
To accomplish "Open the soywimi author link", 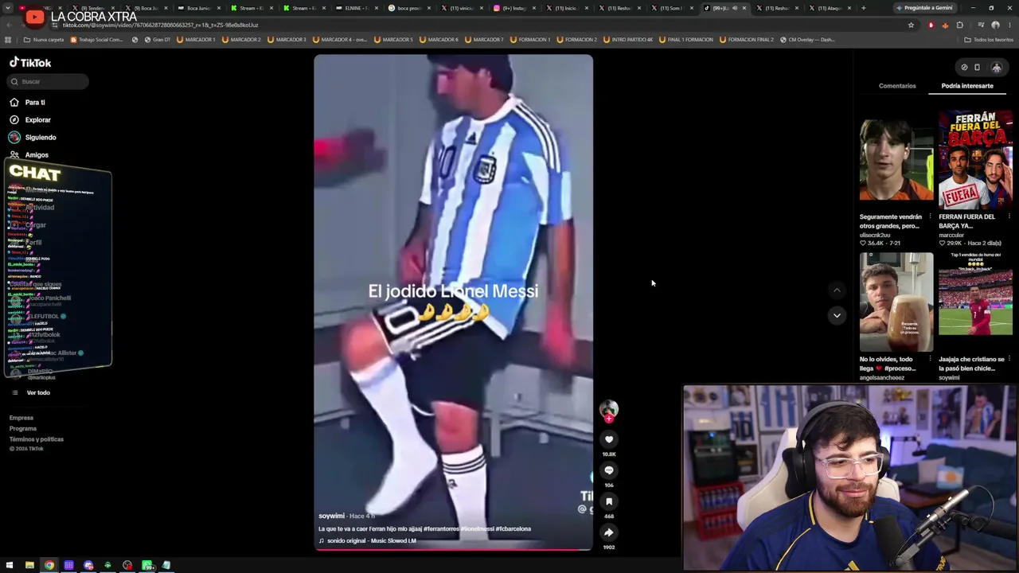I will tap(332, 516).
